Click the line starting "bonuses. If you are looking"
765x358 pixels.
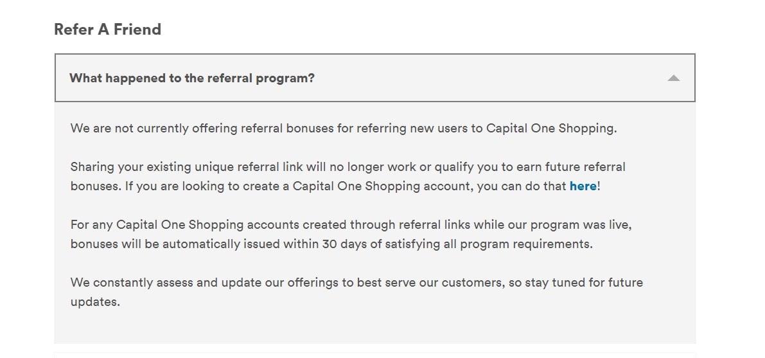coord(335,186)
